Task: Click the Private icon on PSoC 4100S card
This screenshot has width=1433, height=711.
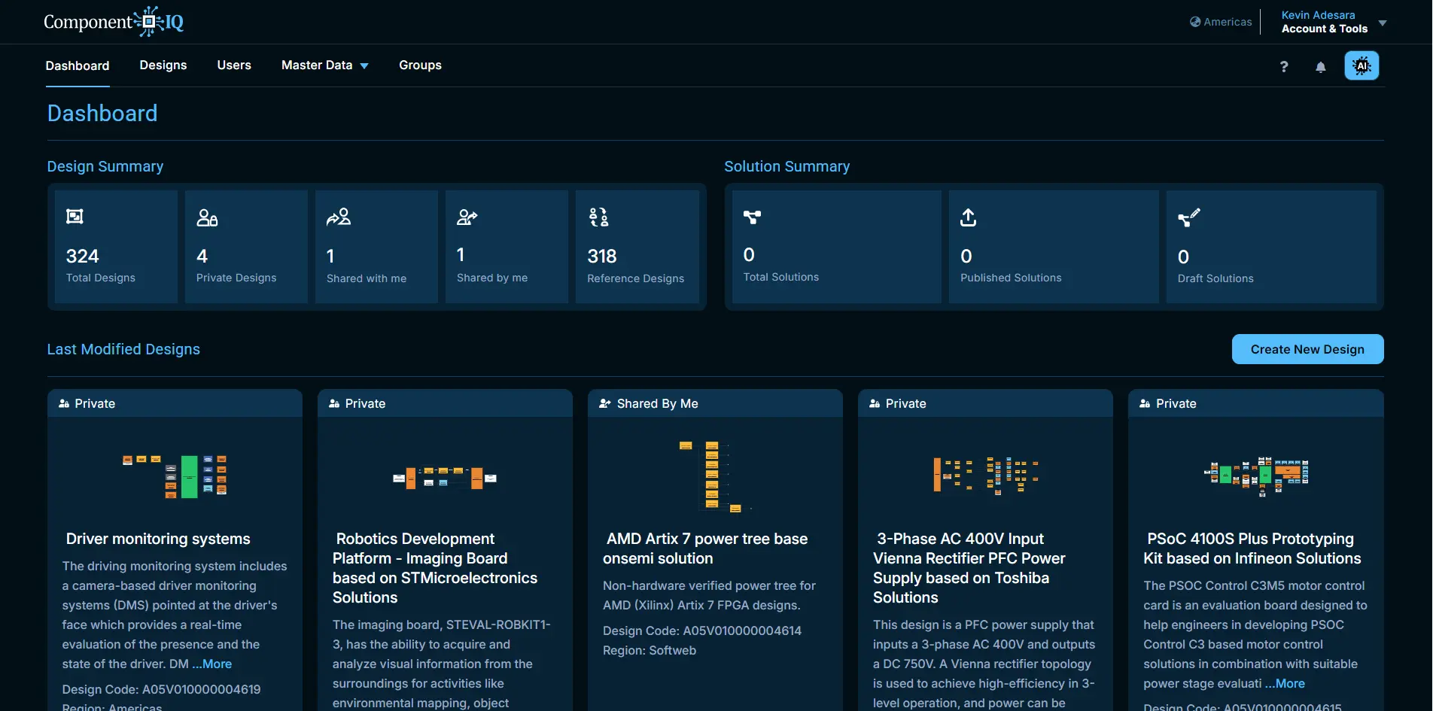Action: click(1145, 404)
